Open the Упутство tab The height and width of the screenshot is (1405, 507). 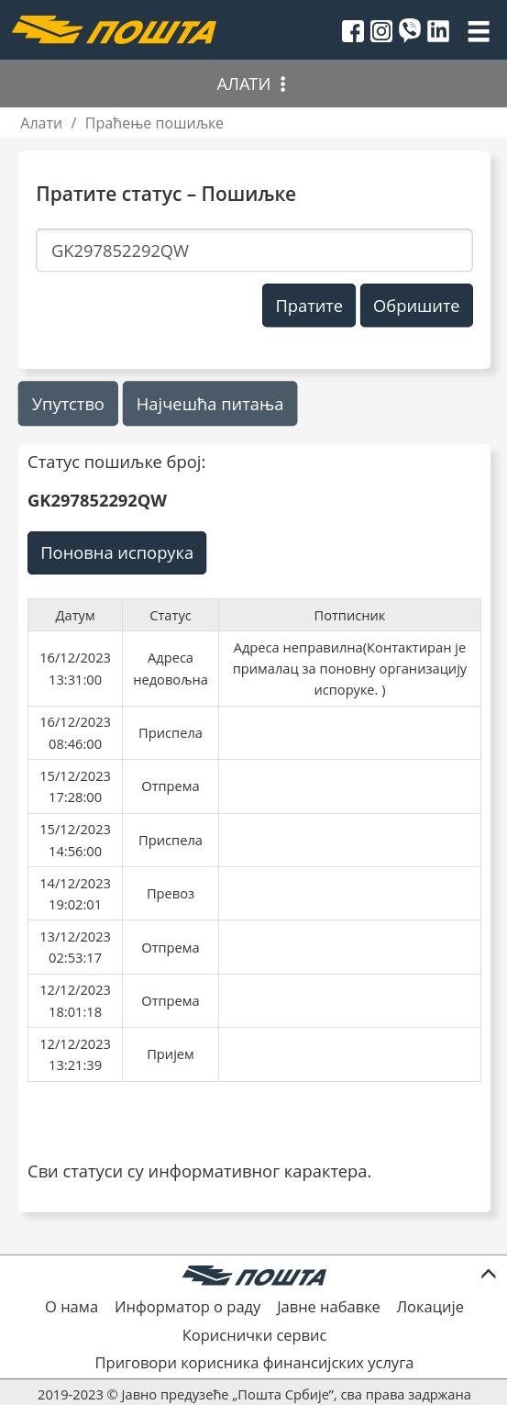click(68, 404)
